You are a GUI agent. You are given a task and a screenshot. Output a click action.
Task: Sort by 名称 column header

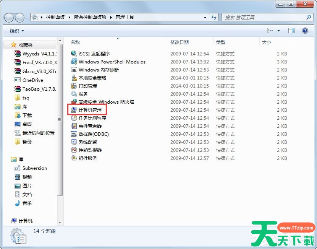(x=75, y=42)
